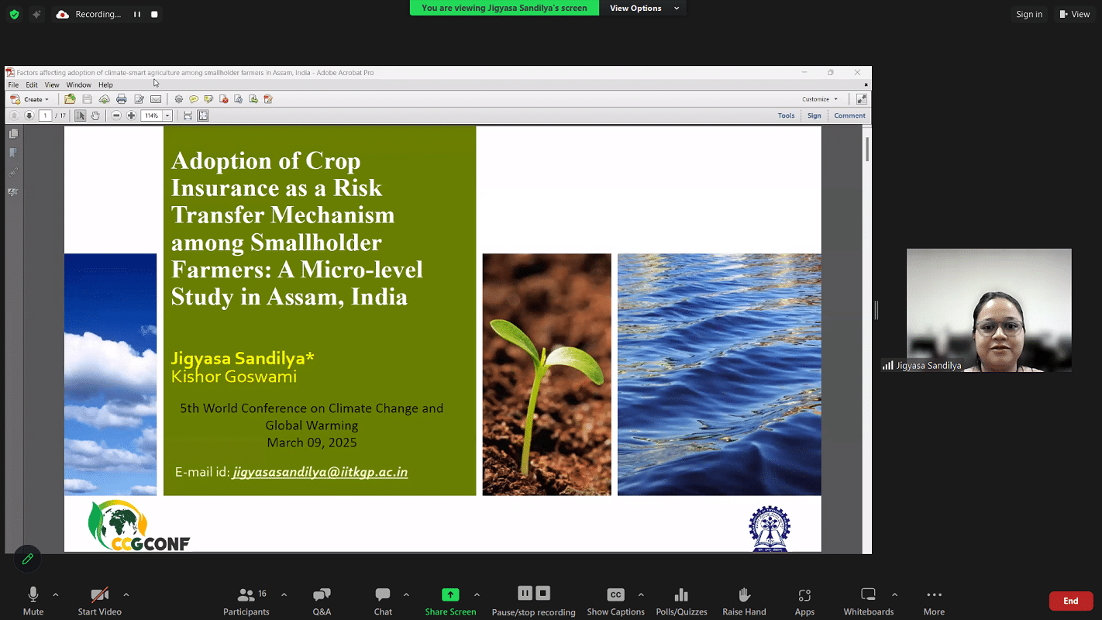This screenshot has height=620, width=1102.
Task: Open the View menu at top right
Action: click(1074, 14)
